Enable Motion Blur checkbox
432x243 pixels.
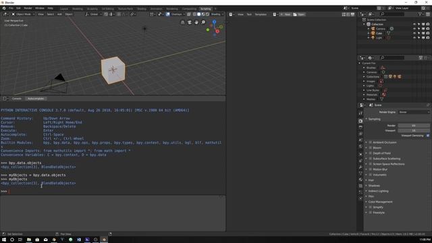[x=371, y=169]
